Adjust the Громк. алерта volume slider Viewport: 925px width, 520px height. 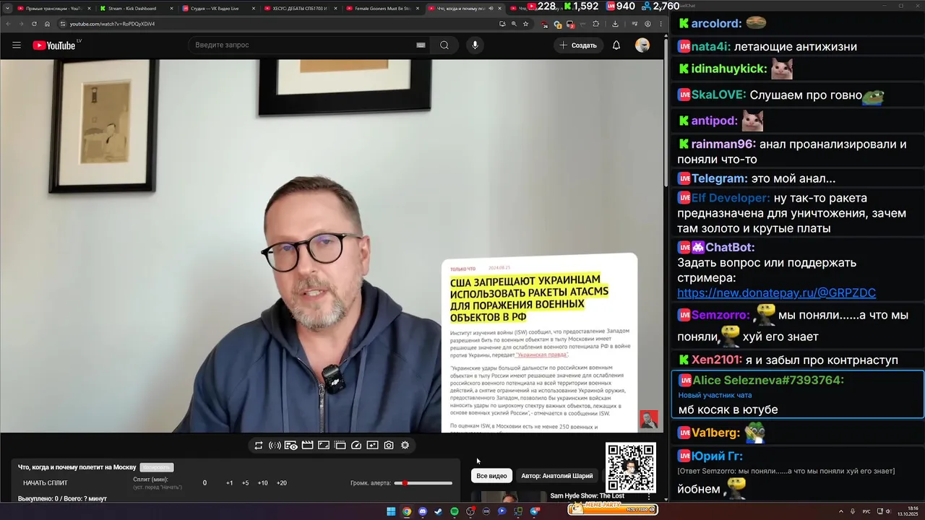click(x=423, y=483)
